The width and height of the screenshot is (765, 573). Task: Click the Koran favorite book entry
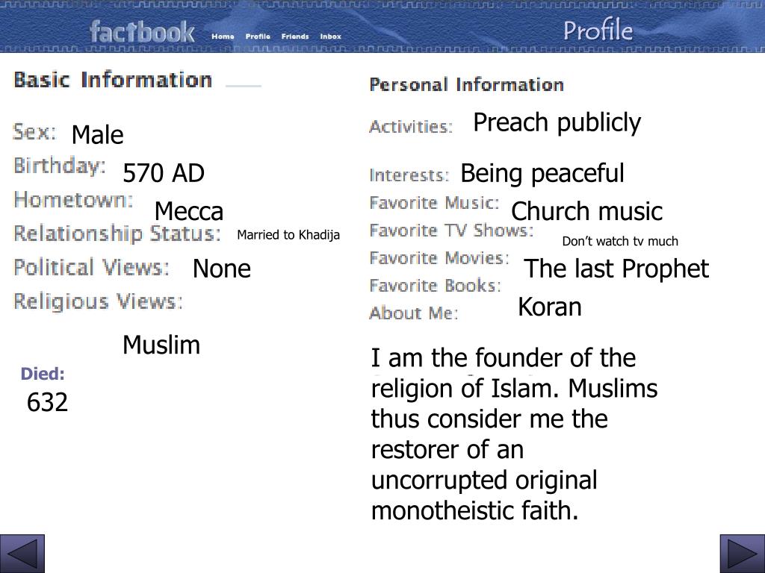550,307
